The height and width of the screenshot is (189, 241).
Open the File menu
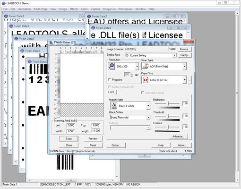(x=5, y=9)
